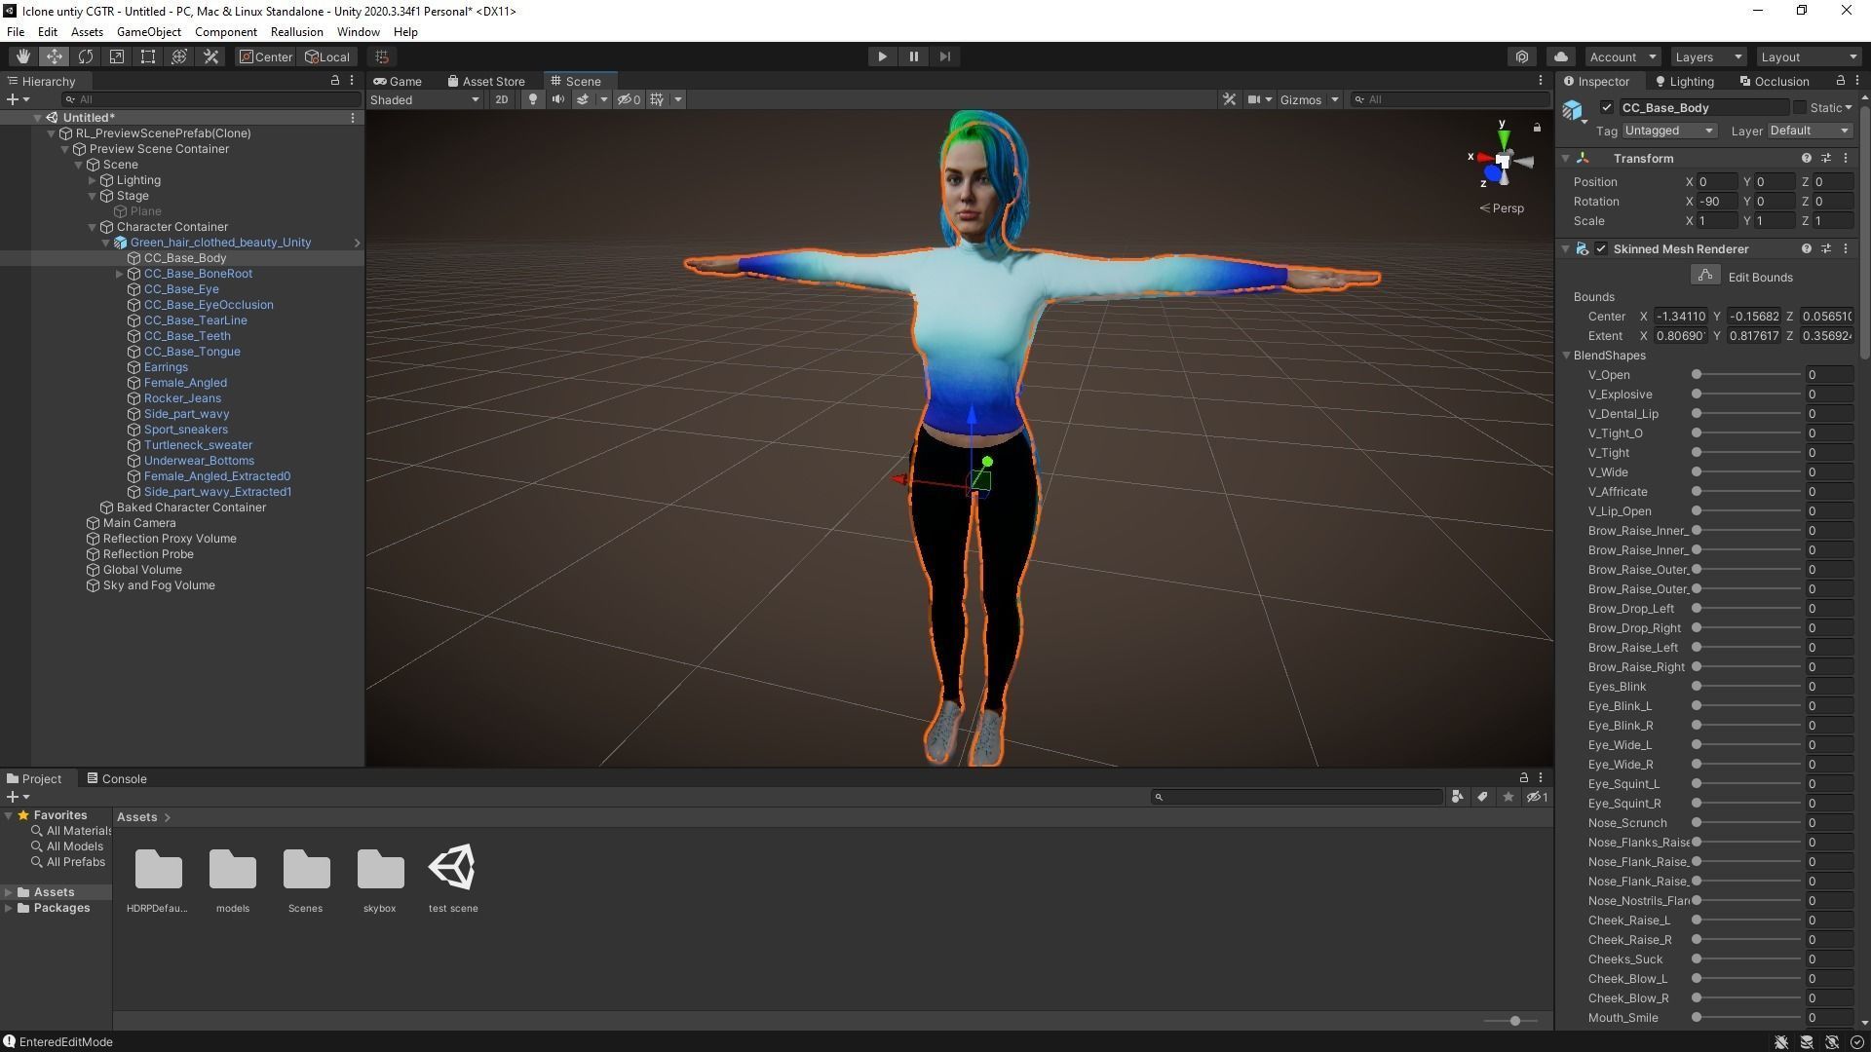Select the Rect Transform tool
1871x1052 pixels.
pyautogui.click(x=148, y=56)
